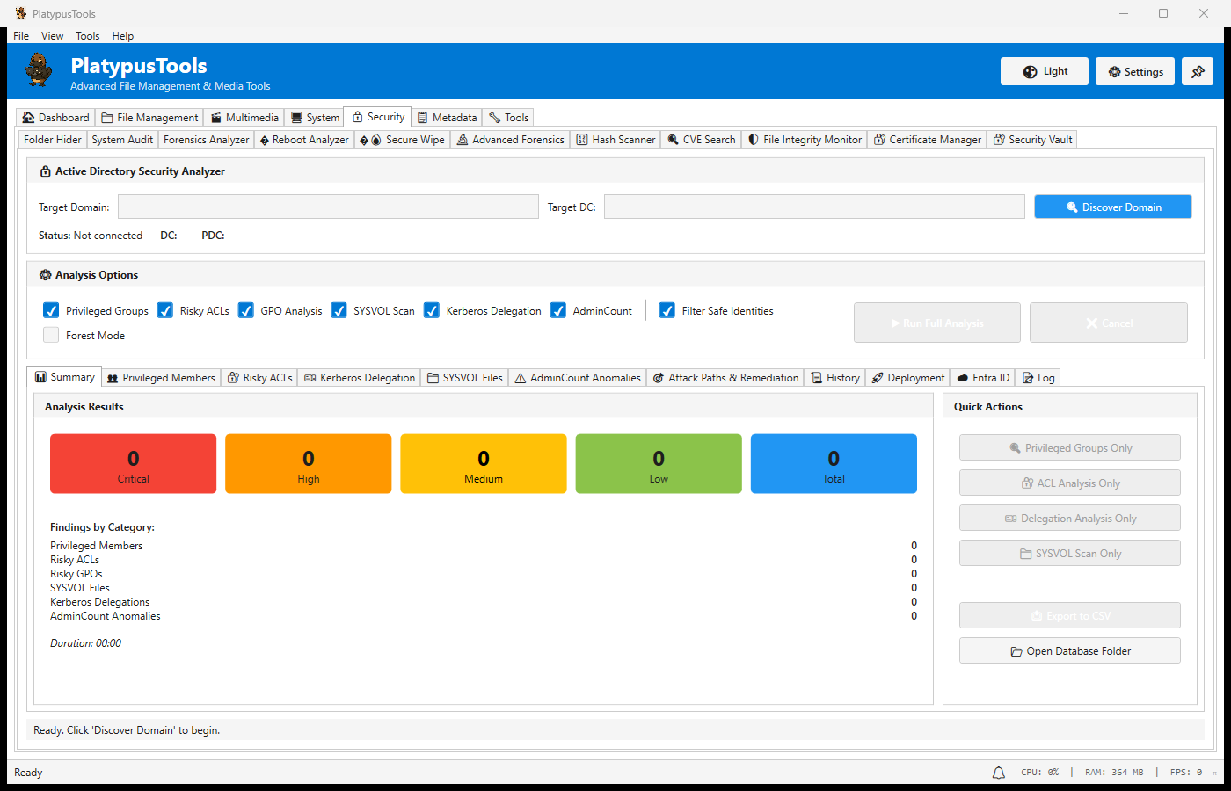The width and height of the screenshot is (1231, 791).
Task: Enable Forest Mode analysis
Action: coord(50,335)
